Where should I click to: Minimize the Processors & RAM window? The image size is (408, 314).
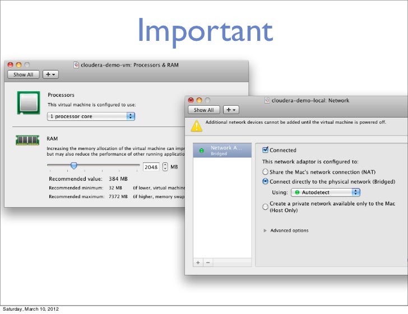pyautogui.click(x=18, y=65)
